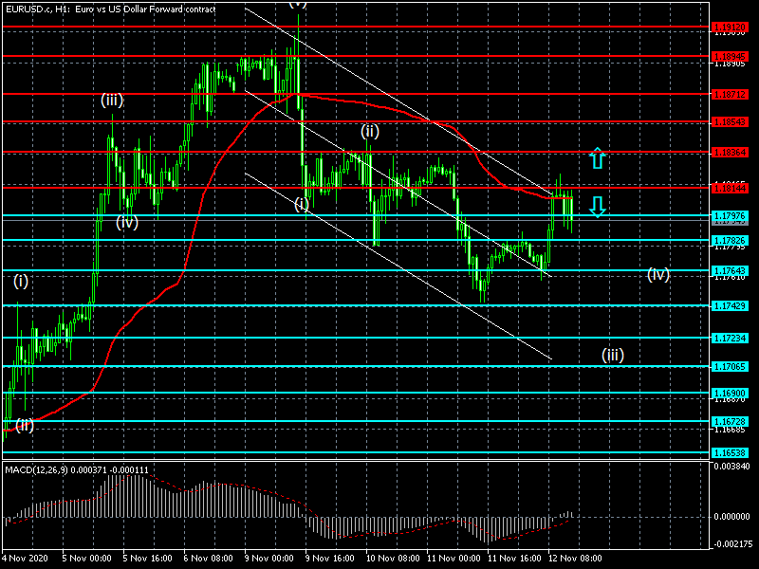Select the 1.17976 cyan price label
Viewport: 759px width, 569px height.
pyautogui.click(x=730, y=216)
